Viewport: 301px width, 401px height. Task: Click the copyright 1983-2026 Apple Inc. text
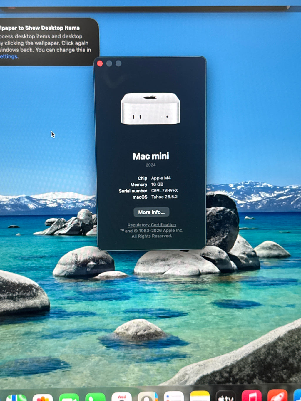point(152,231)
